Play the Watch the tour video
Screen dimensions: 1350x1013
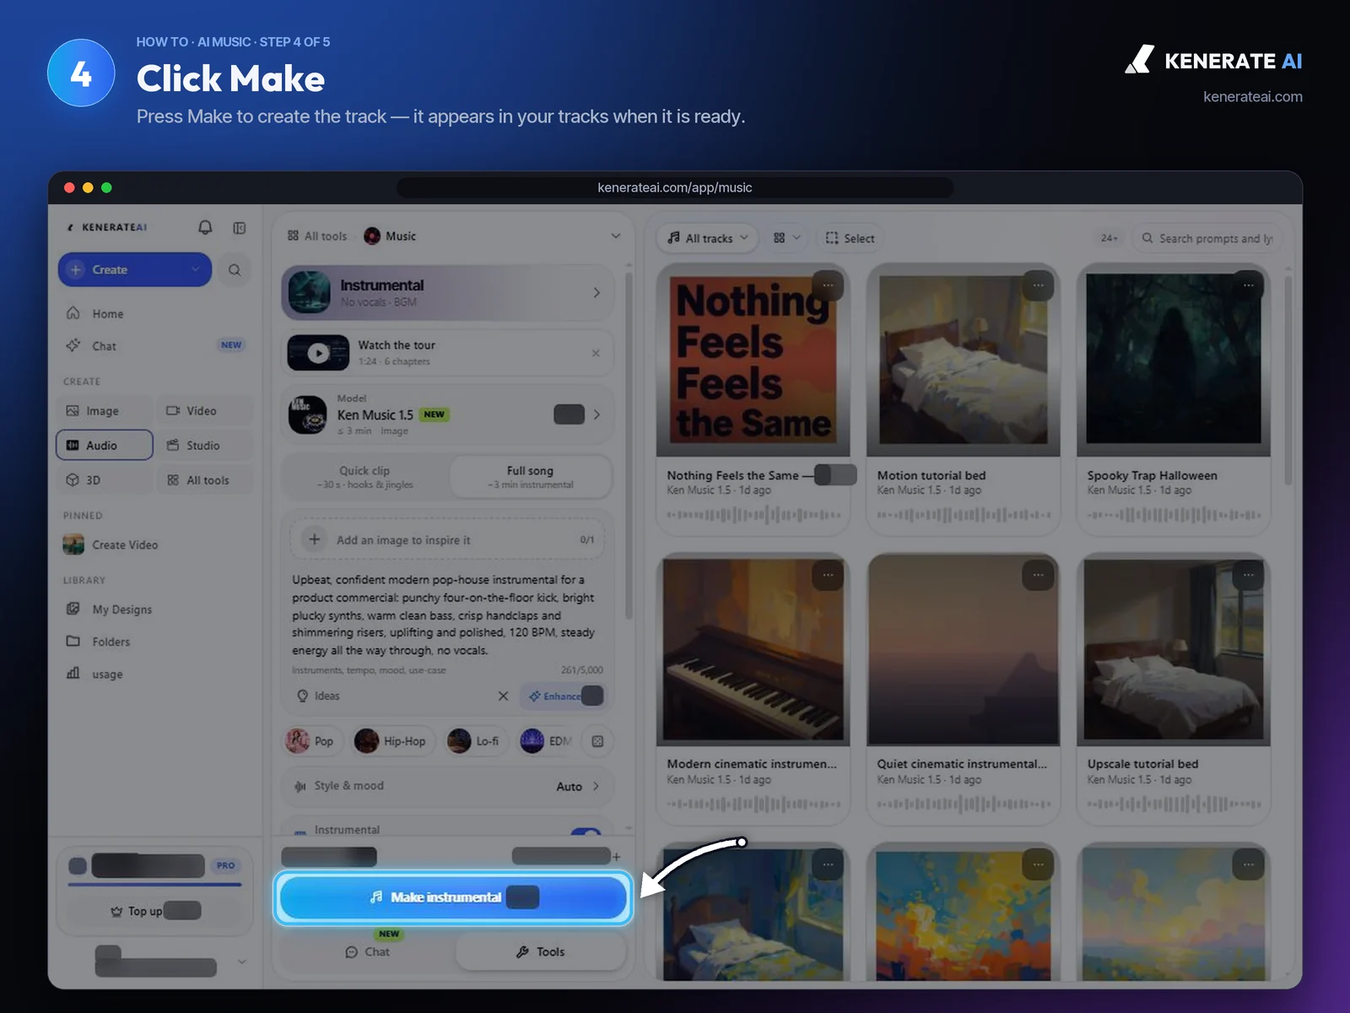pyautogui.click(x=318, y=353)
